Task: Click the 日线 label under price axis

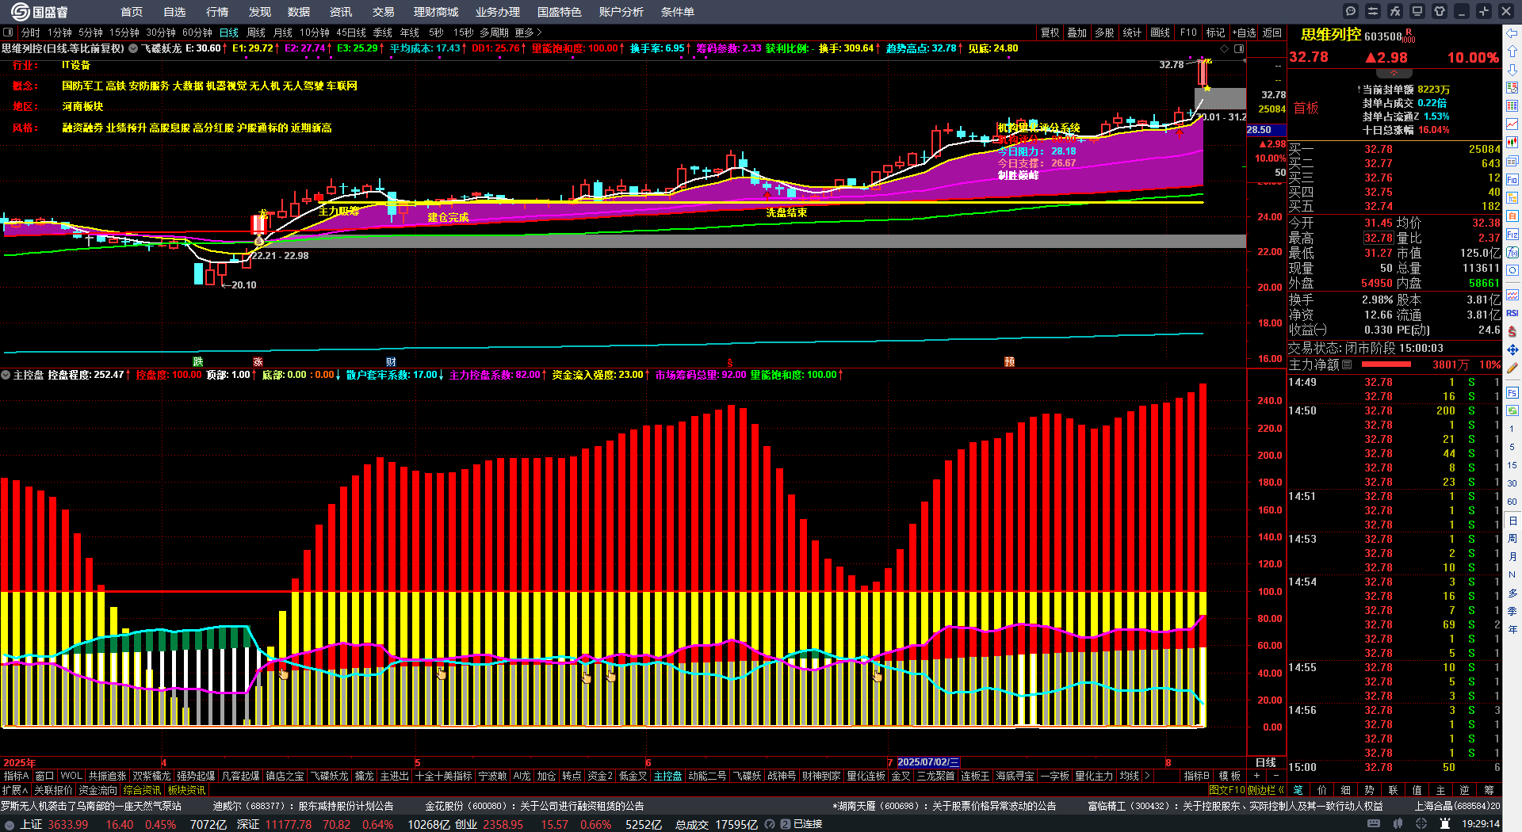Action: coord(1266,762)
